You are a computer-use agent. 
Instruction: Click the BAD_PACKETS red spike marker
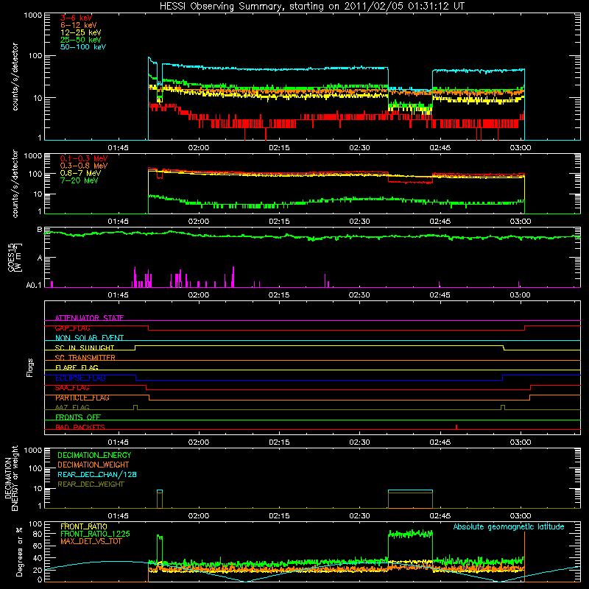point(456,427)
